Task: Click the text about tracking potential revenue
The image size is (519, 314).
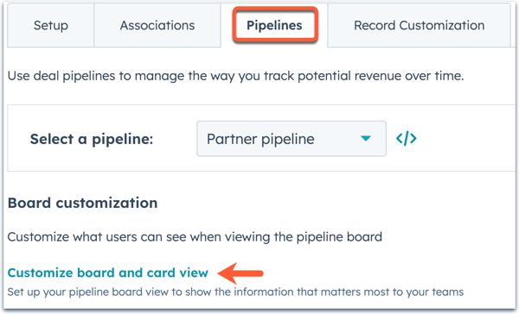Action: 235,76
